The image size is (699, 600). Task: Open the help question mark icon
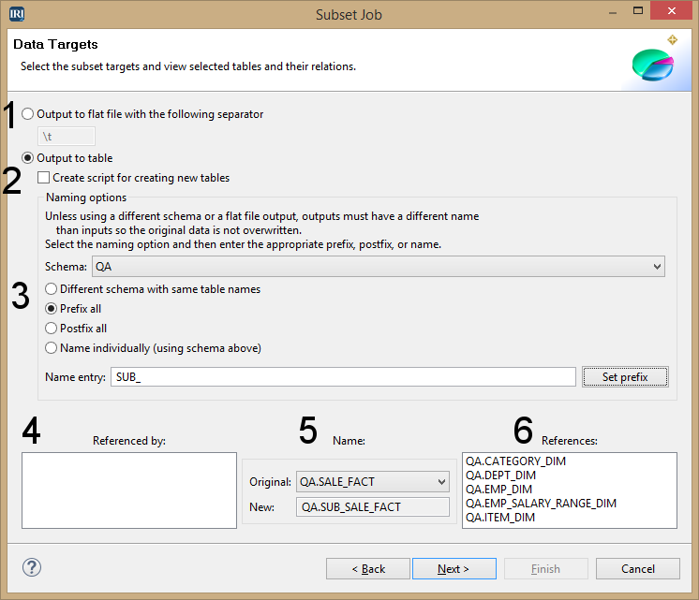click(32, 567)
